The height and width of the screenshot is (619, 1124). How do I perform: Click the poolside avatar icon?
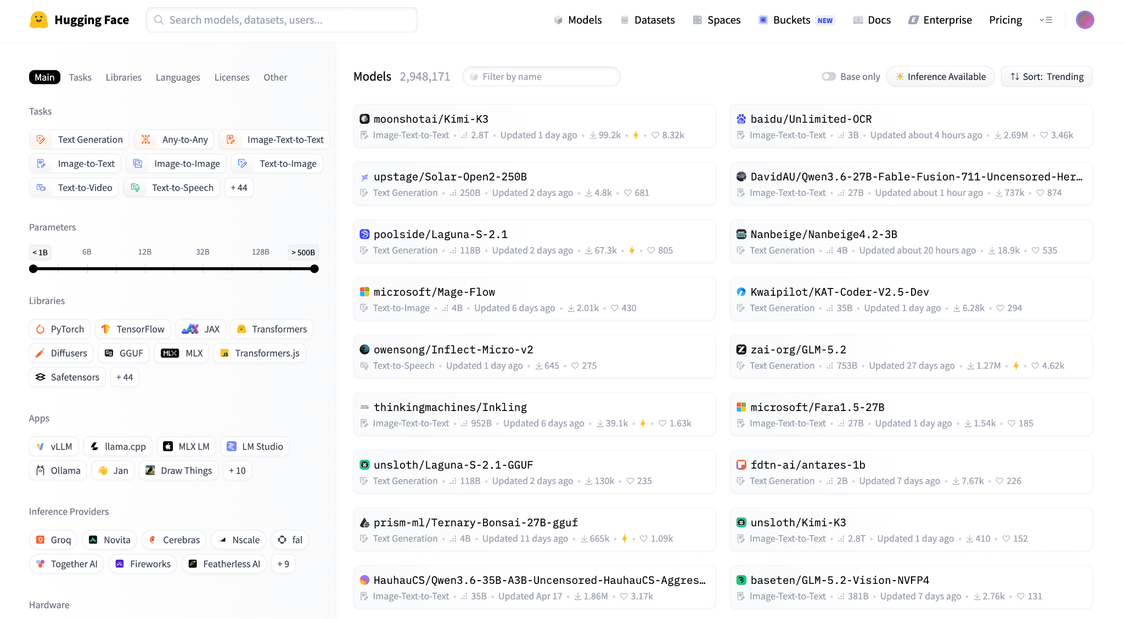coord(364,234)
